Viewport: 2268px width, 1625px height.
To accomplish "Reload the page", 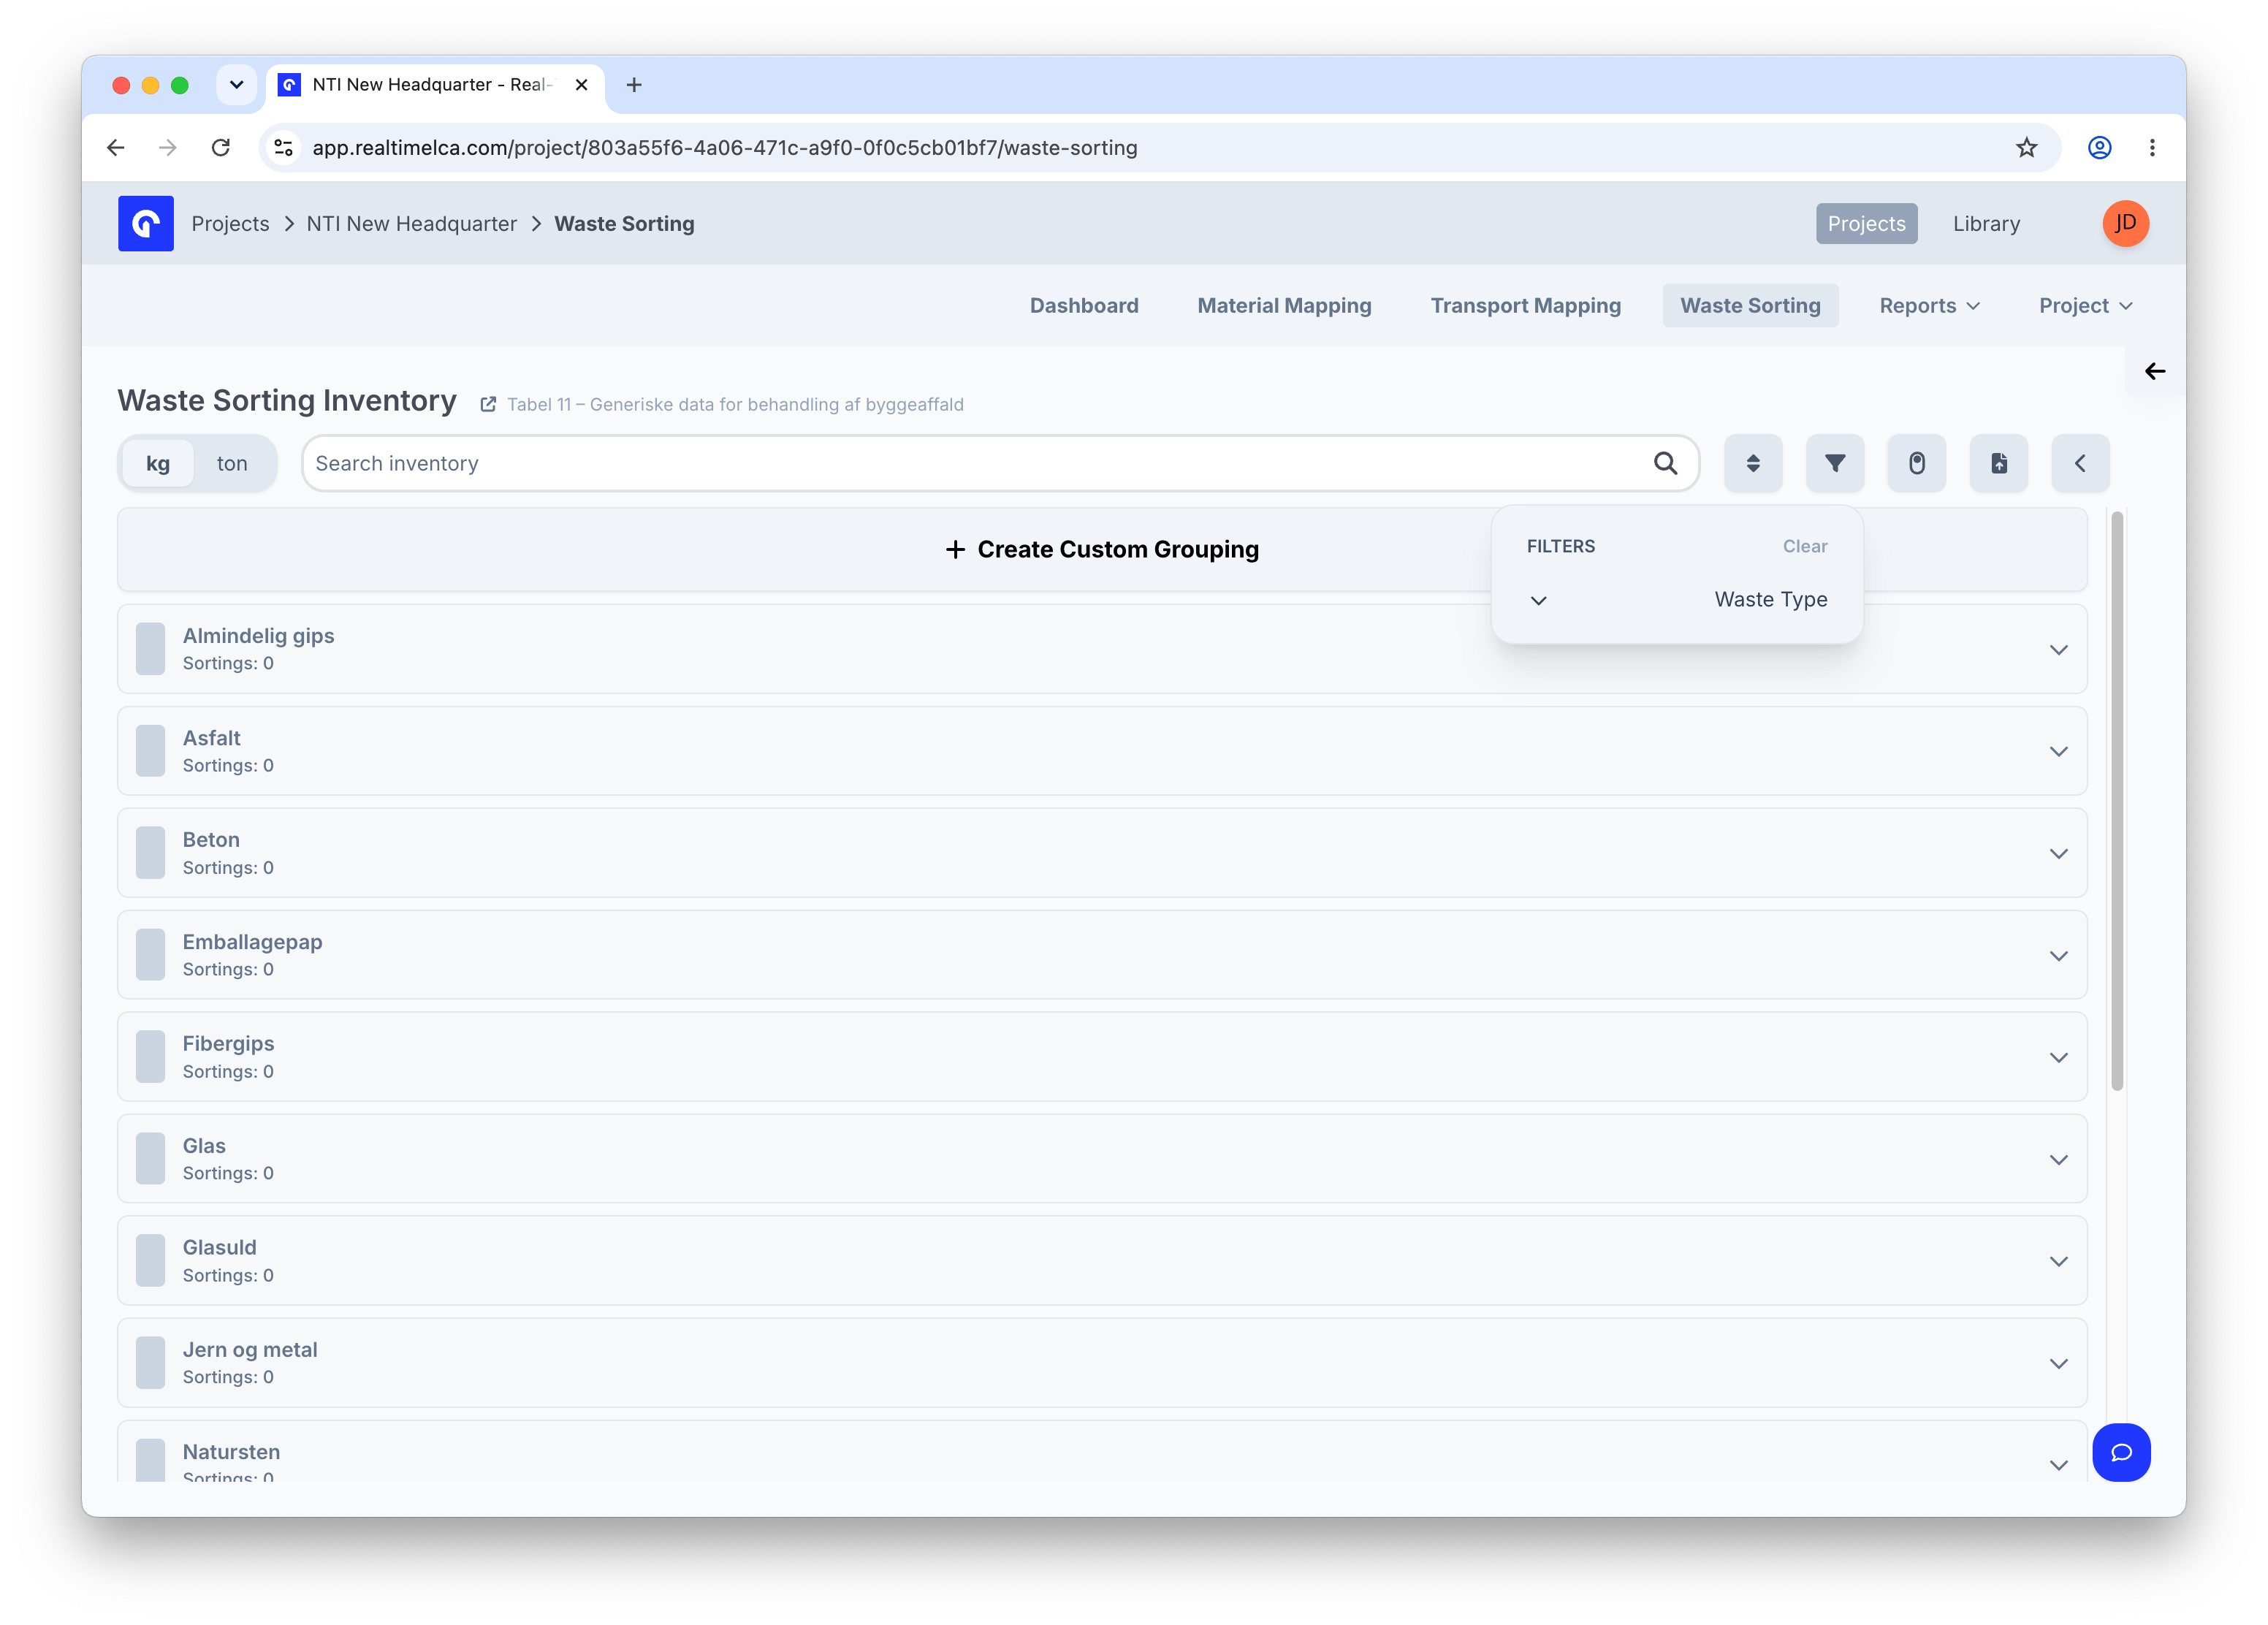I will click(x=221, y=147).
